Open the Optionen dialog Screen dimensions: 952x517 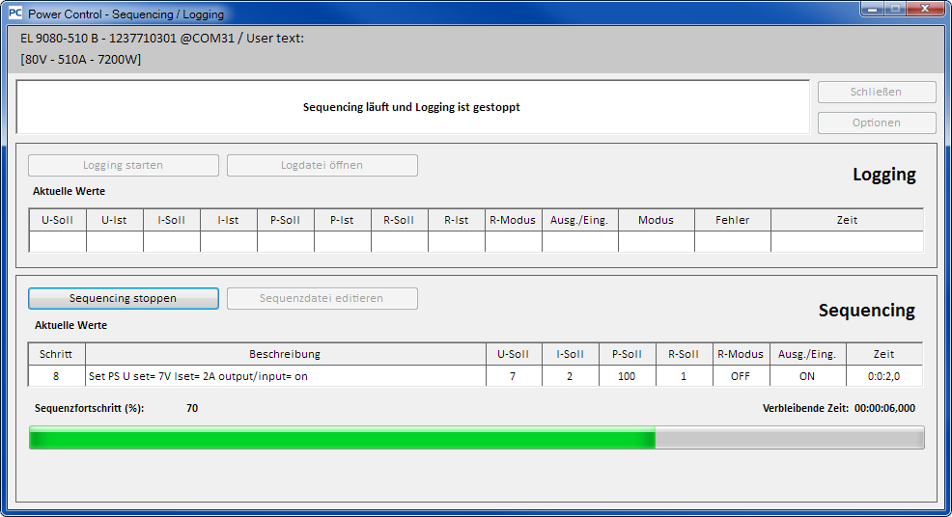877,122
